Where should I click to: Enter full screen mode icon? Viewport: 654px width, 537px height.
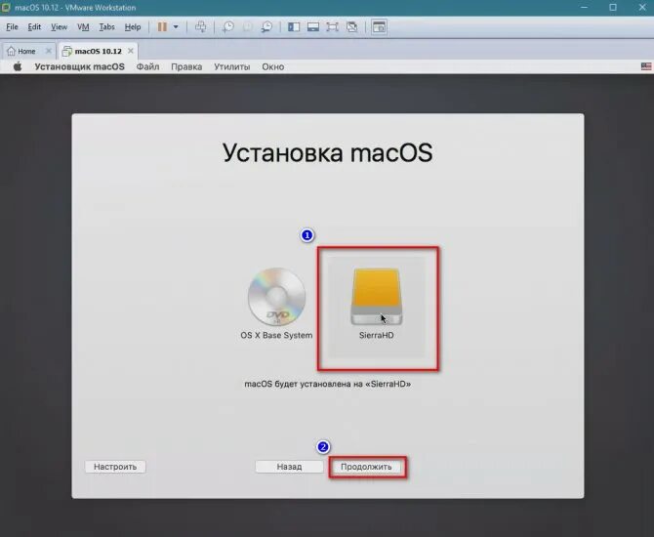332,26
